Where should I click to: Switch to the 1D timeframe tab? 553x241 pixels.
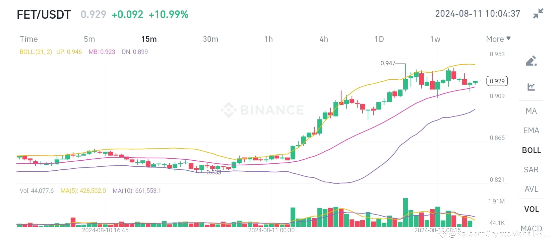coord(379,39)
